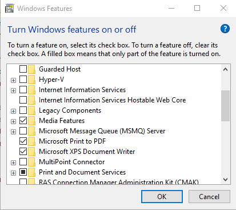The width and height of the screenshot is (236, 210).
Task: Toggle the Print and Document Services checkbox
Action: tap(23, 172)
